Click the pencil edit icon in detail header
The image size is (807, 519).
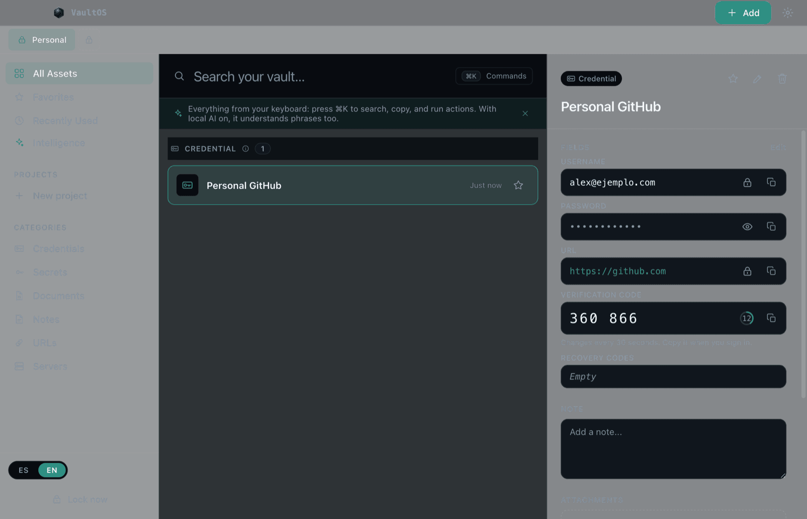pyautogui.click(x=757, y=79)
